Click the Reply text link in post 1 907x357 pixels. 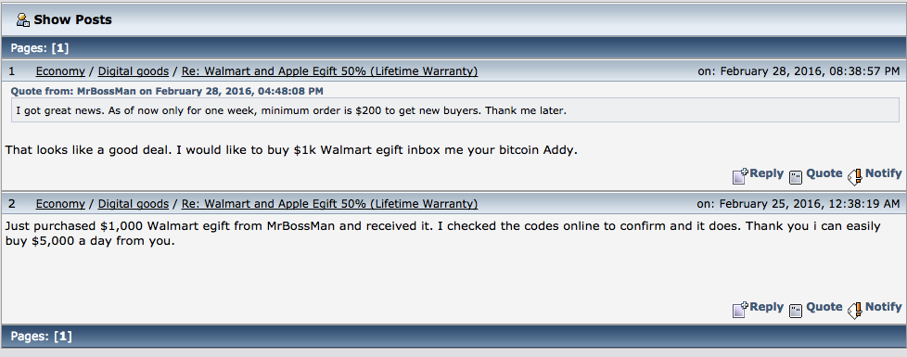pyautogui.click(x=766, y=173)
